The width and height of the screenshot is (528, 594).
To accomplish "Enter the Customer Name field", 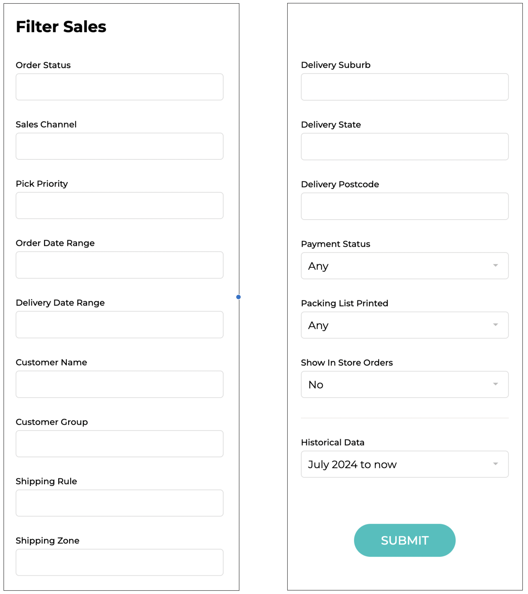I will [x=119, y=384].
